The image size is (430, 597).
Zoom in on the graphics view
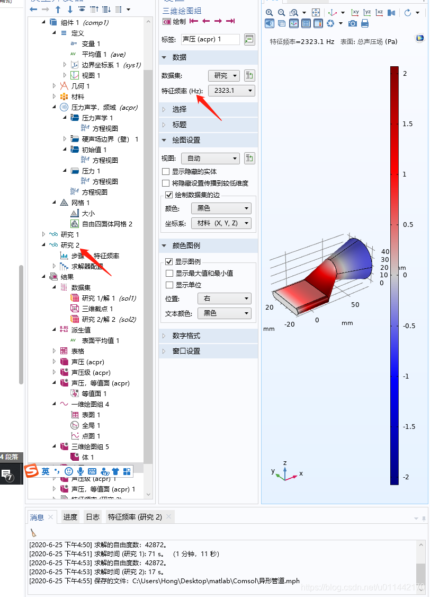[269, 13]
